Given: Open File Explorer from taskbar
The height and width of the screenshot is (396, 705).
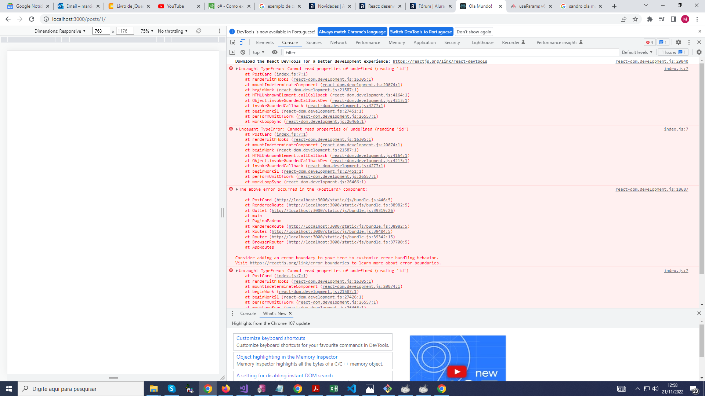Looking at the screenshot, I should click(x=153, y=389).
